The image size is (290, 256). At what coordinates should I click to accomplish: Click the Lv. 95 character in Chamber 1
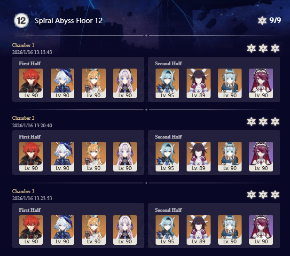coord(167,83)
